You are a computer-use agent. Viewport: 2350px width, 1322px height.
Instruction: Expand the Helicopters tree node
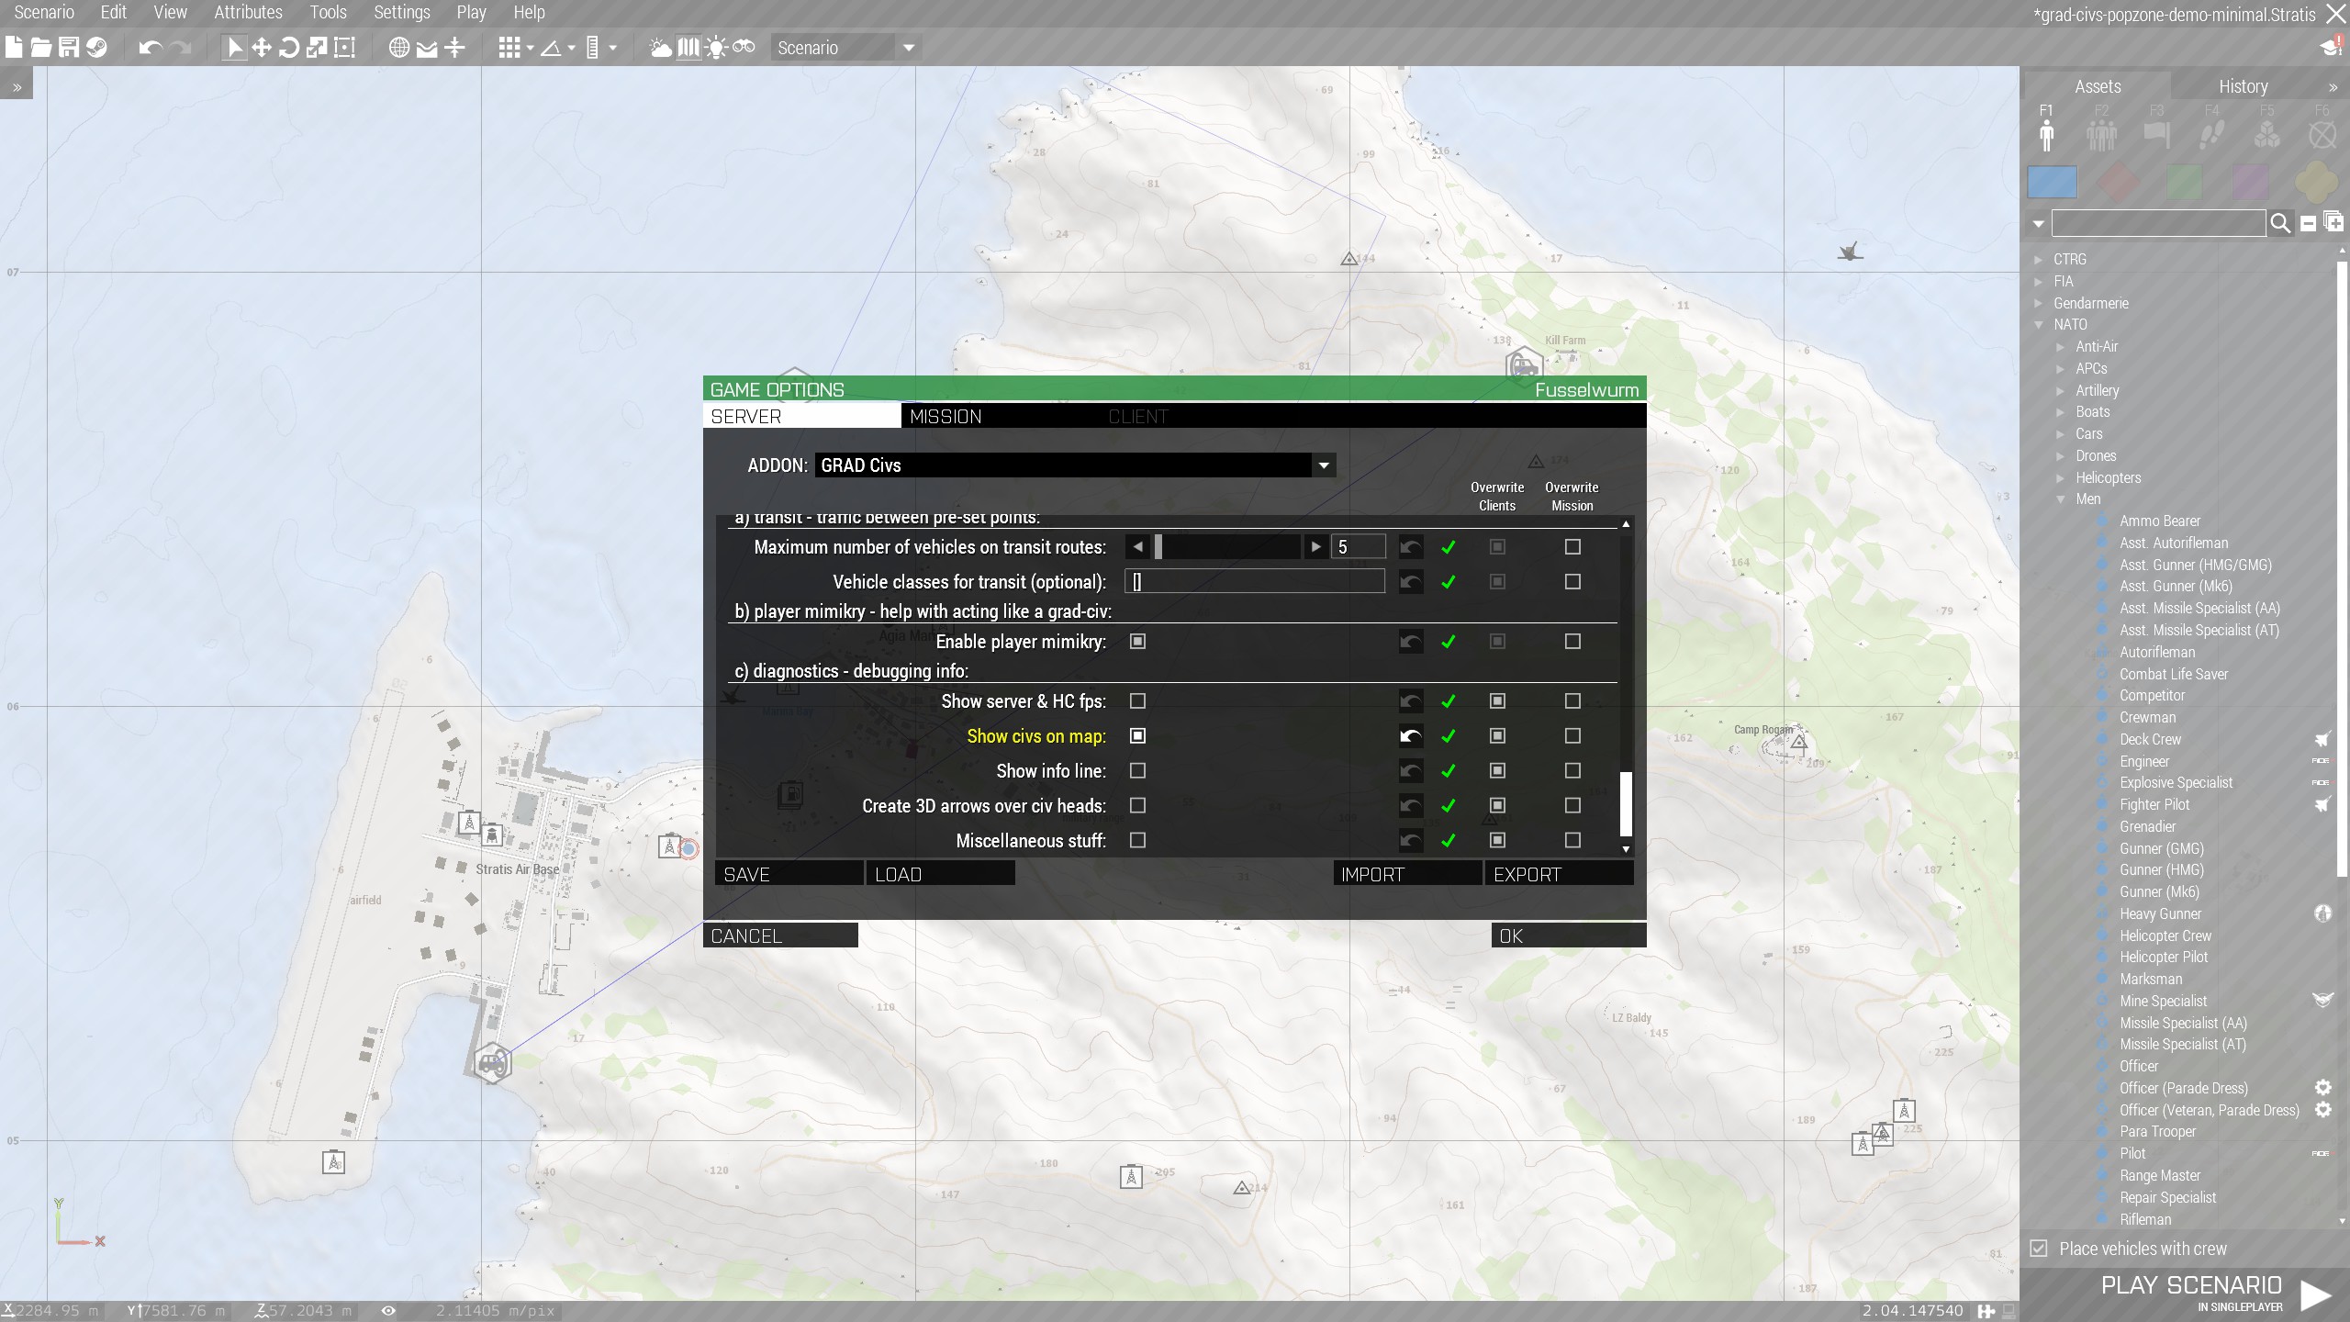(2061, 478)
